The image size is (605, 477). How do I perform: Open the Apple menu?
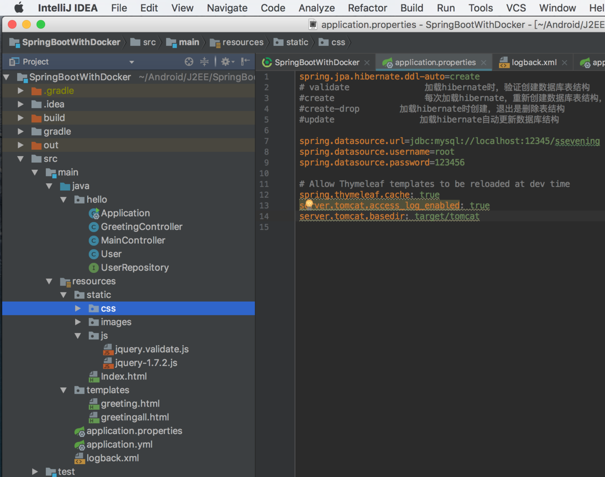coord(19,8)
